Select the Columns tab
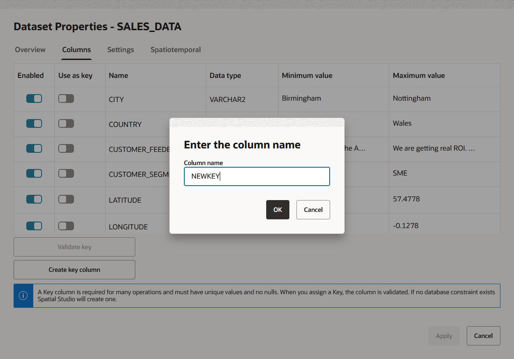This screenshot has height=359, width=514. click(x=76, y=49)
